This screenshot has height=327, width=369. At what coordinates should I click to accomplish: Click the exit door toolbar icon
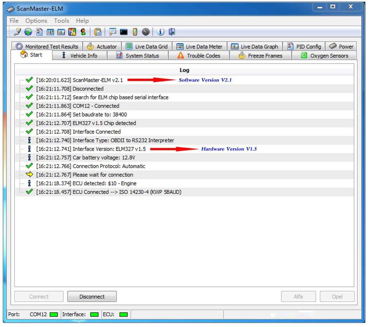pyautogui.click(x=172, y=32)
